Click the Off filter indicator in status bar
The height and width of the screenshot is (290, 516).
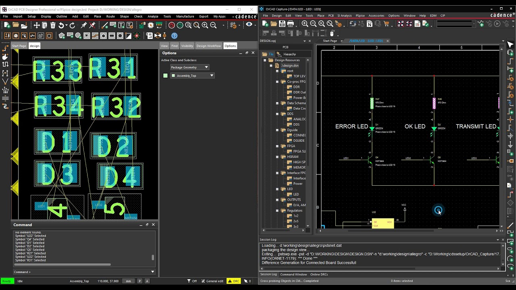tap(192, 281)
